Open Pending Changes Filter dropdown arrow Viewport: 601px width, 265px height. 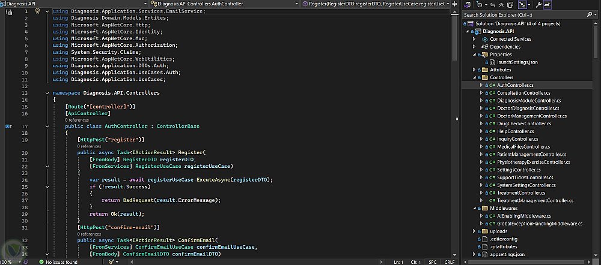click(485, 5)
